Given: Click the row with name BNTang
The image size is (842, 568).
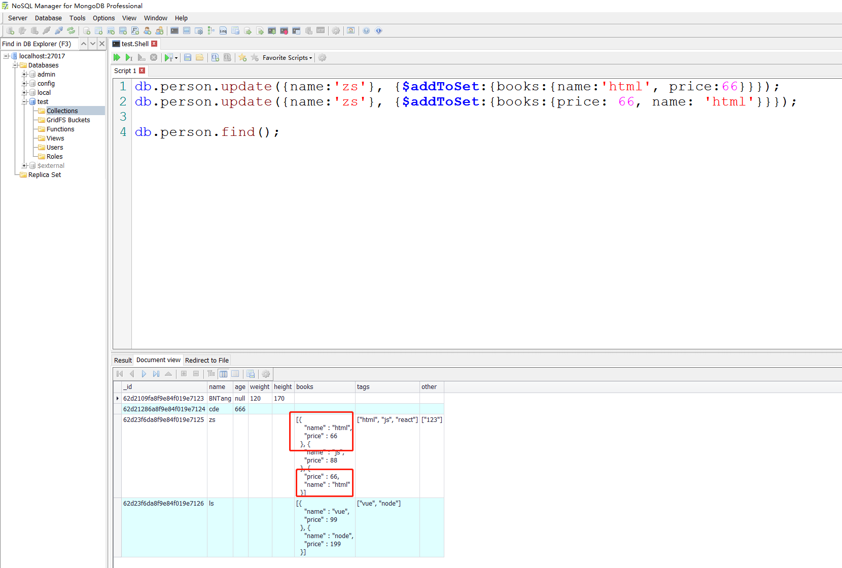Looking at the screenshot, I should tap(279, 399).
